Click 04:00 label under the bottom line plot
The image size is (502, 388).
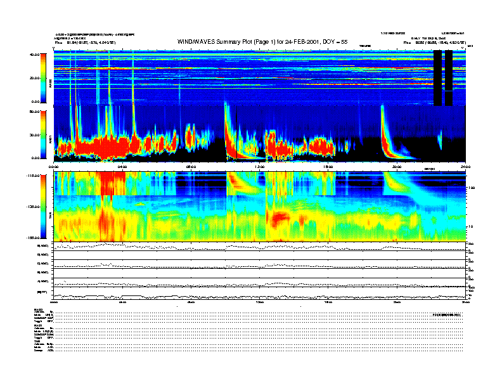(x=122, y=302)
